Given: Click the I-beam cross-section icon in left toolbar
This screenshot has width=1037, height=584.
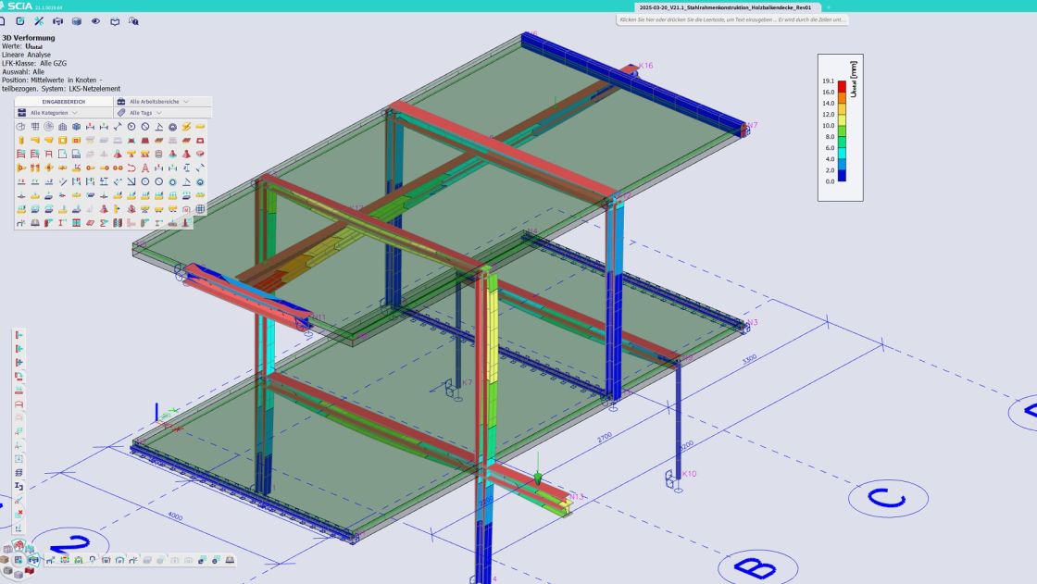Looking at the screenshot, I should coord(19,486).
